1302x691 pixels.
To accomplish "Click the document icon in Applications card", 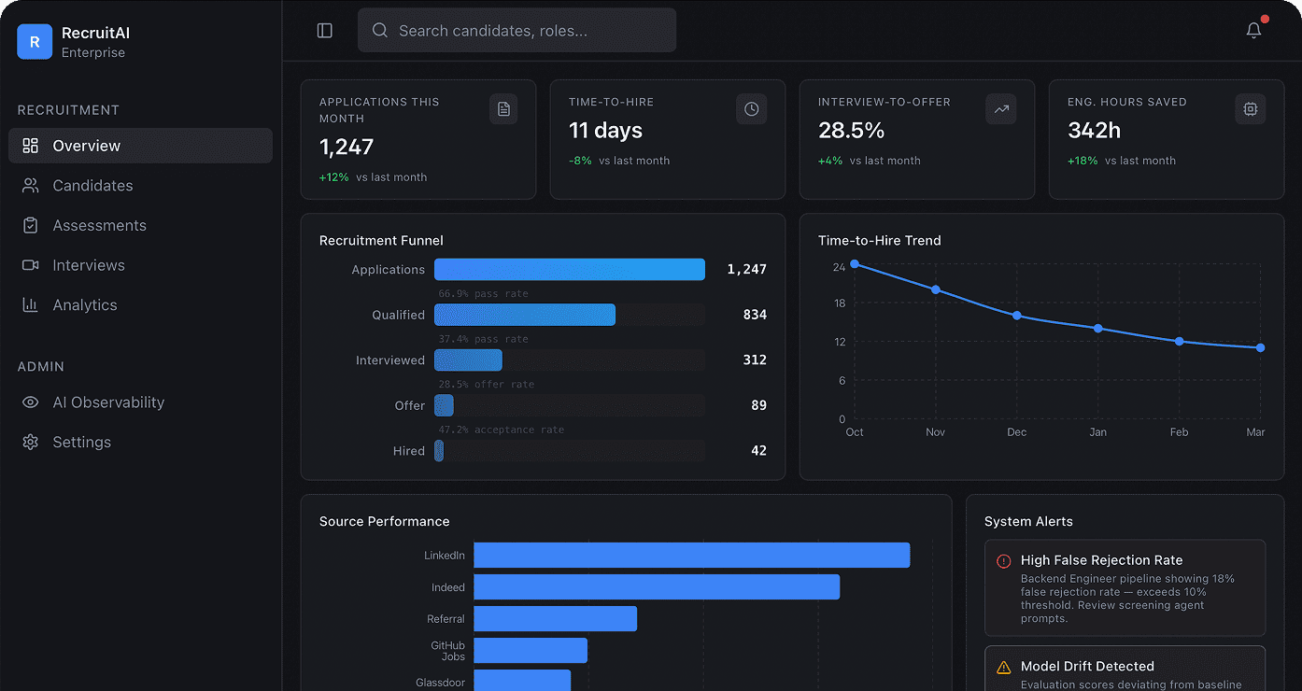I will pos(503,109).
